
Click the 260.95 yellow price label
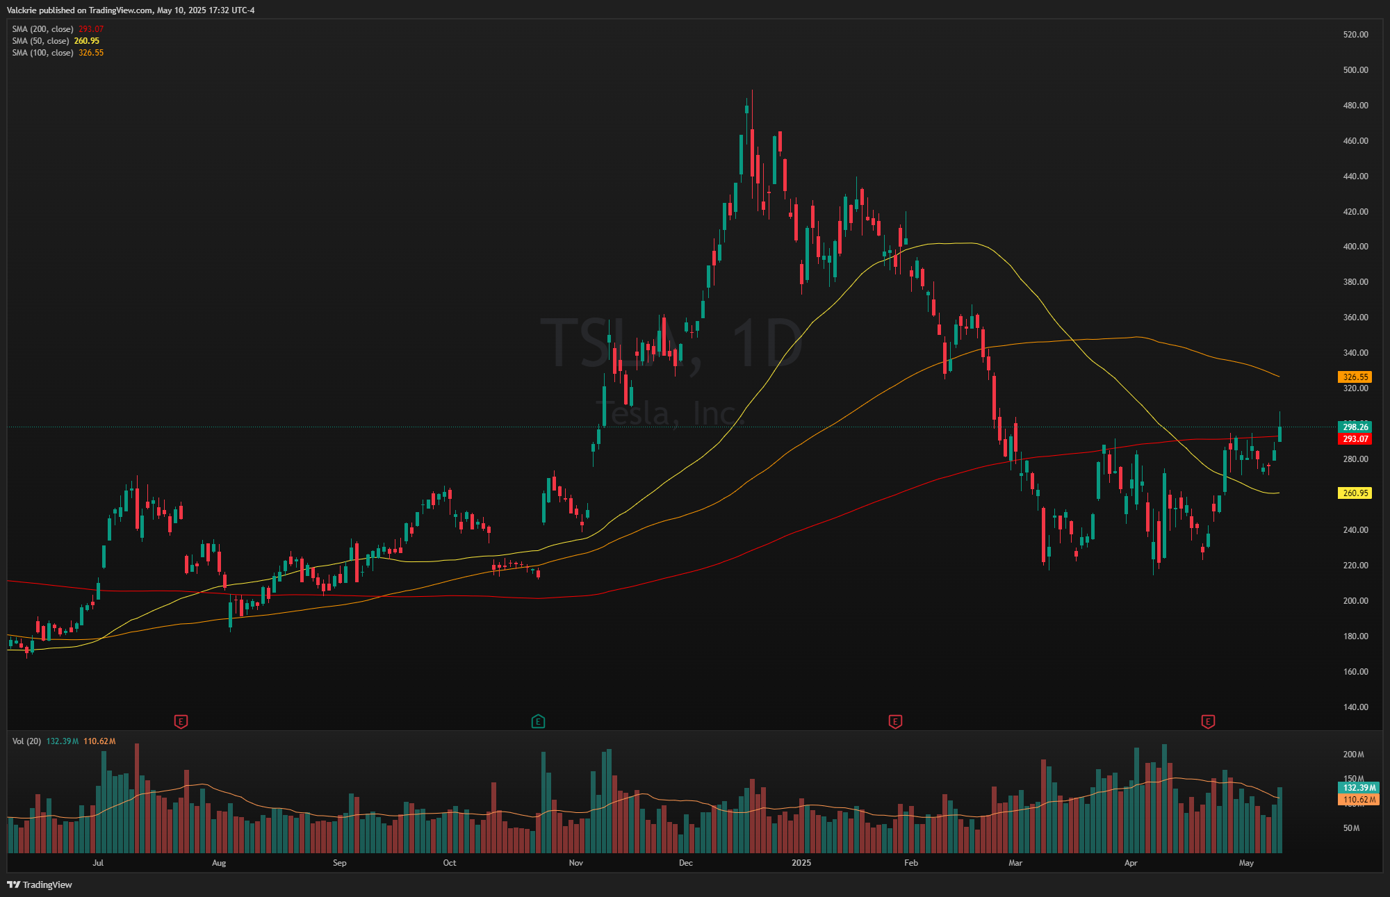1355,493
